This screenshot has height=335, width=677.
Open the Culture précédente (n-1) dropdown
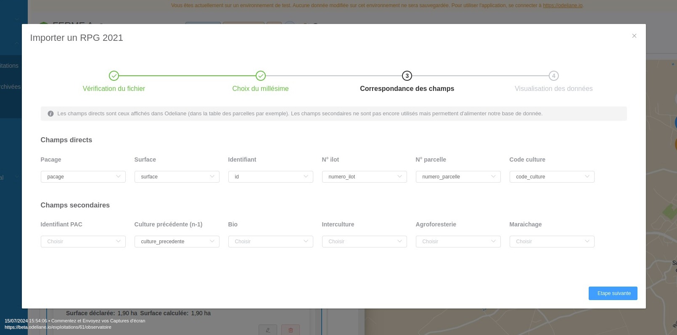177,242
